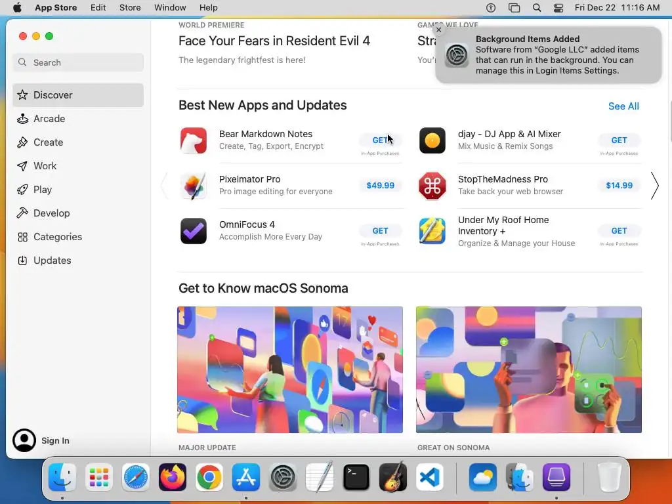This screenshot has width=672, height=504.
Task: Close the Background Items Added notification
Action: pos(438,30)
